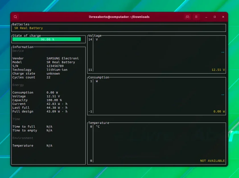Close the terminal window
The height and width of the screenshot is (178, 239).
223,17
